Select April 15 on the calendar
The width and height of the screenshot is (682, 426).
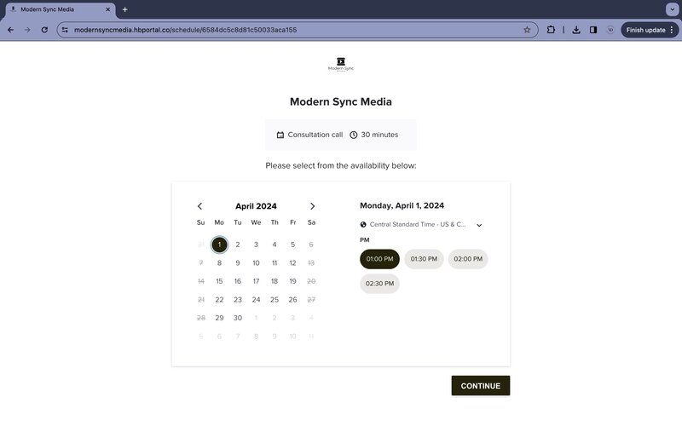pyautogui.click(x=219, y=281)
